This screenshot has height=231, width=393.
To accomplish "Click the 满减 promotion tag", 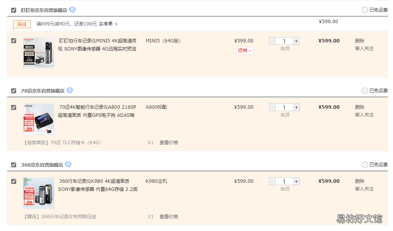I will coord(22,24).
